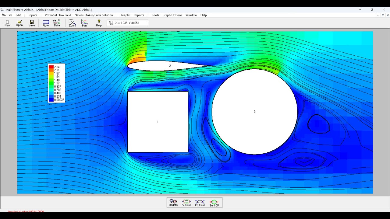Show the Surf CP plot

click(x=214, y=203)
